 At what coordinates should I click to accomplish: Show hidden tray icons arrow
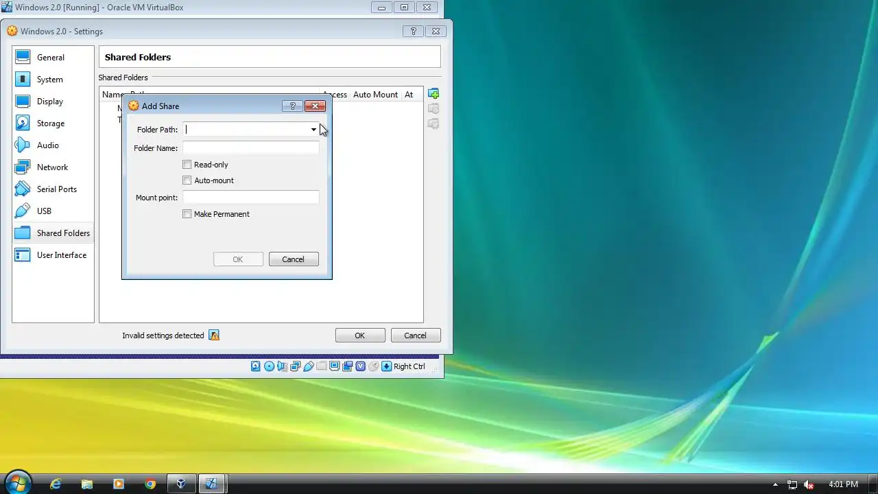pos(776,484)
